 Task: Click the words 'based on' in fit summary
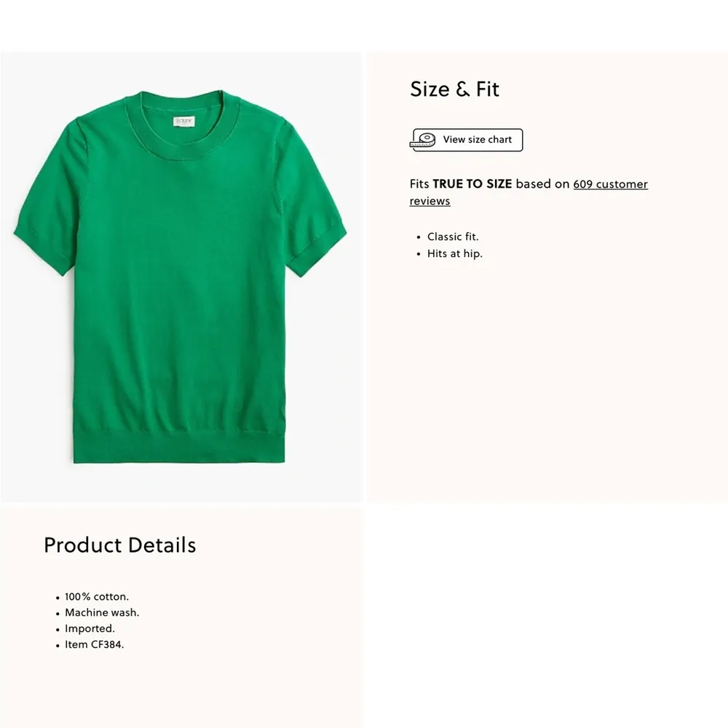coord(542,184)
